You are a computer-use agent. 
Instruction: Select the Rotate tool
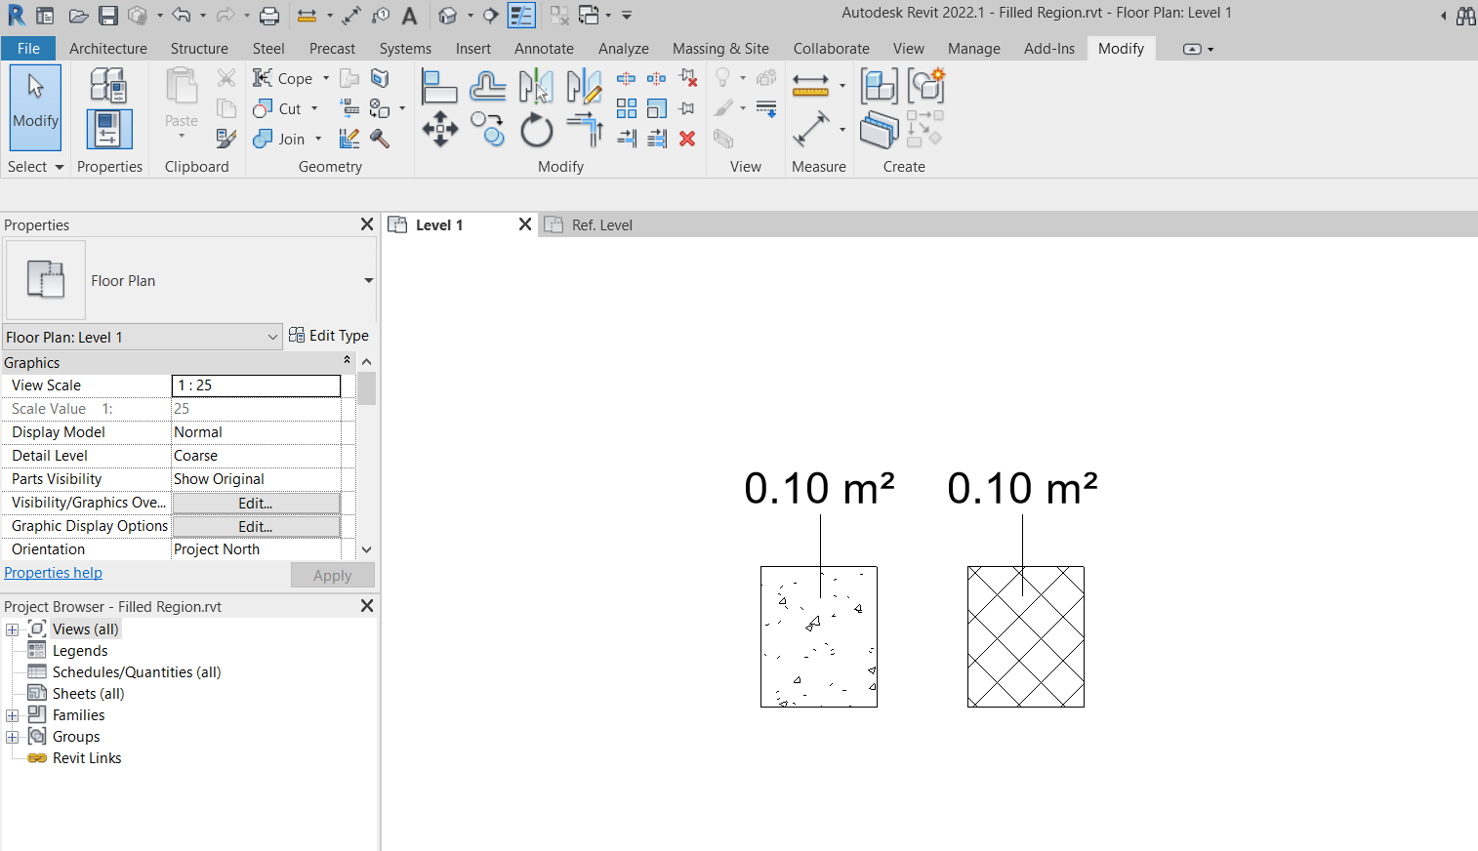coord(536,128)
